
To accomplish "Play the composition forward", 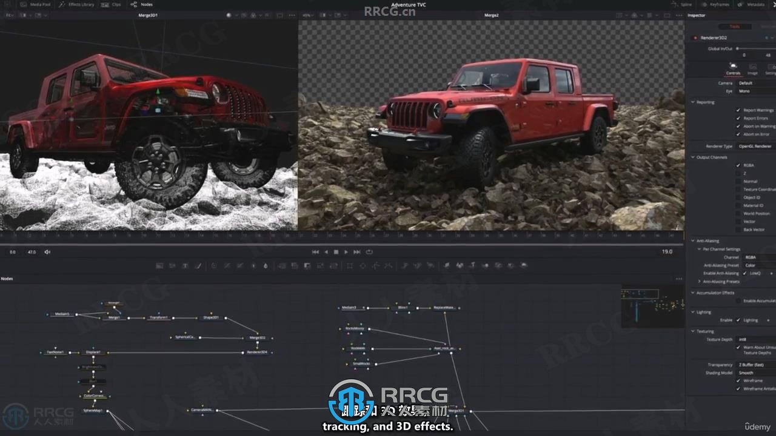I will (346, 252).
